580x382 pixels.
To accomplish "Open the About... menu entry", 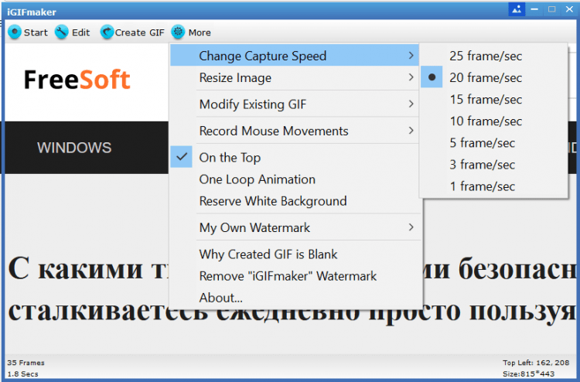I will (x=220, y=298).
